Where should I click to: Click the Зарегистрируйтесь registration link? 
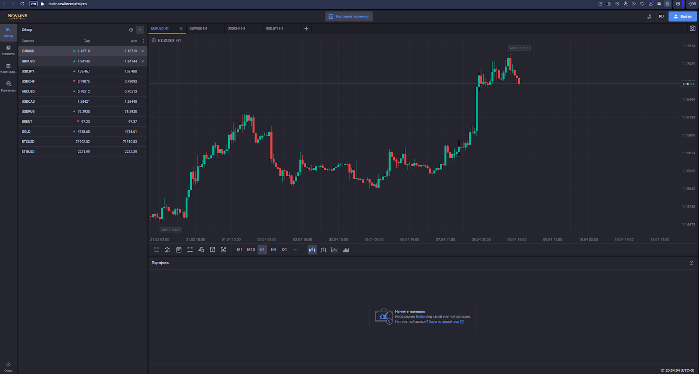coord(444,322)
